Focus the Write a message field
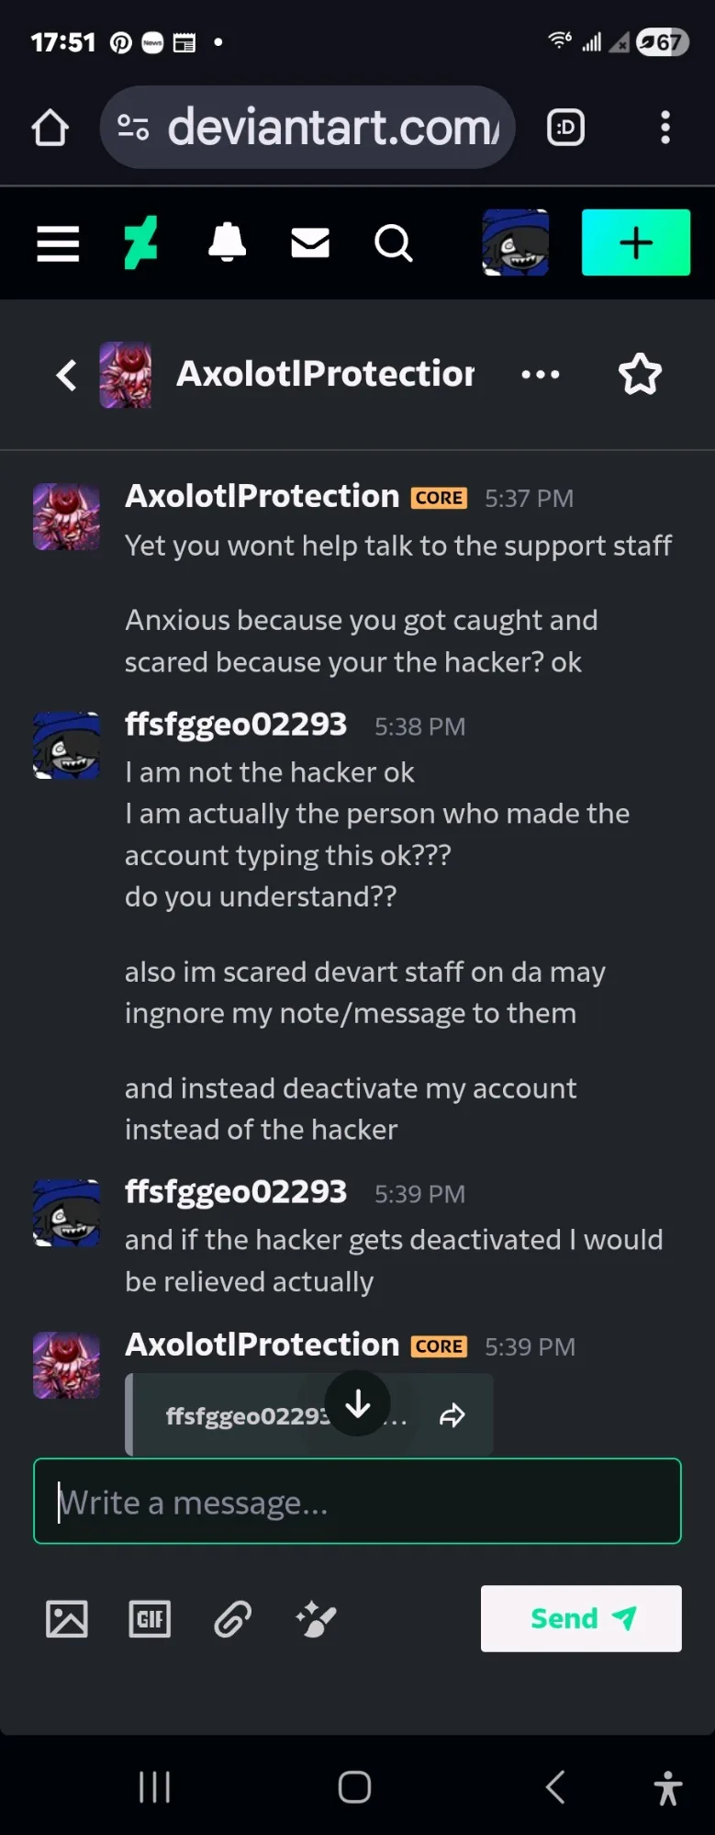715x1835 pixels. pos(357,1502)
